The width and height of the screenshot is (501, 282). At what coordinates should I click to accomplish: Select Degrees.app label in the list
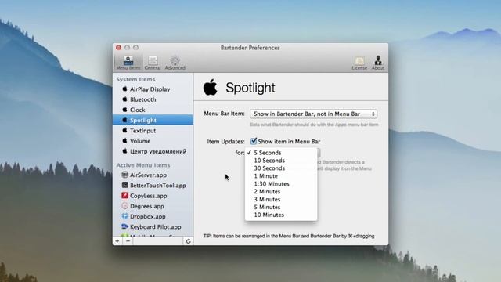(x=147, y=206)
